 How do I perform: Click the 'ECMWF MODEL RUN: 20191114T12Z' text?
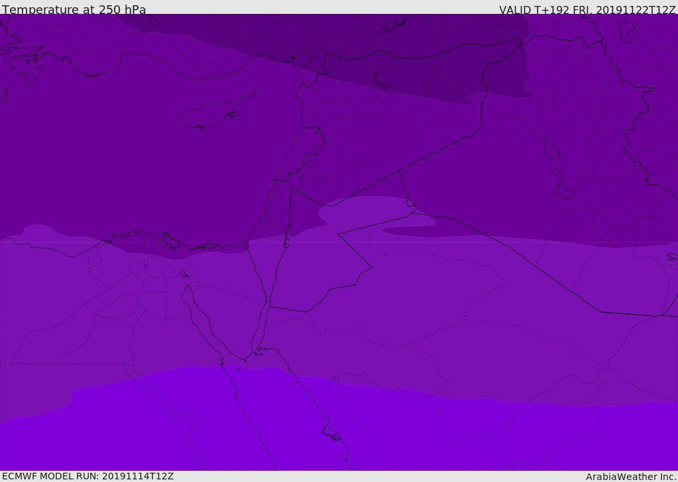click(x=88, y=476)
